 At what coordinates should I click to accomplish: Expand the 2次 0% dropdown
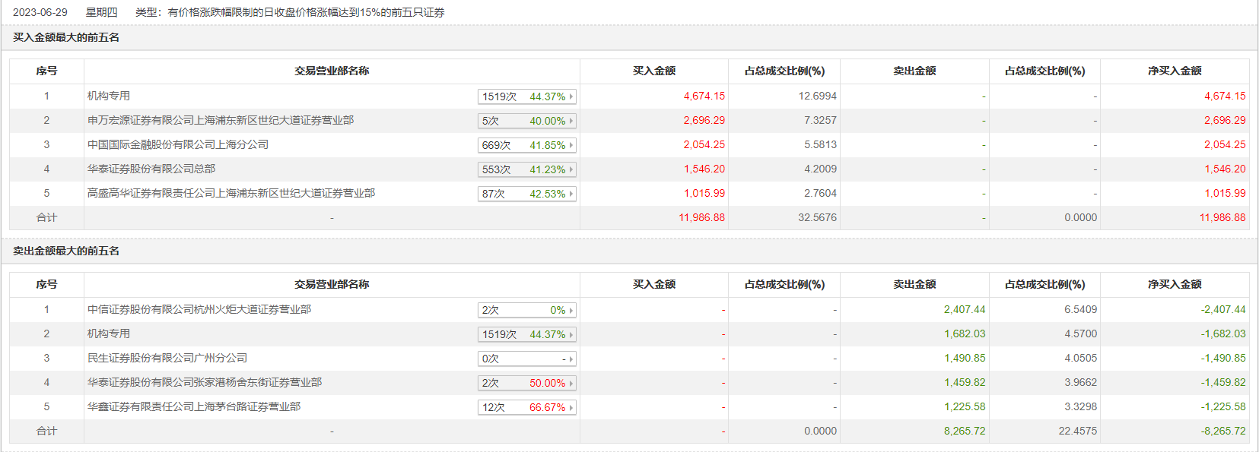click(x=526, y=310)
